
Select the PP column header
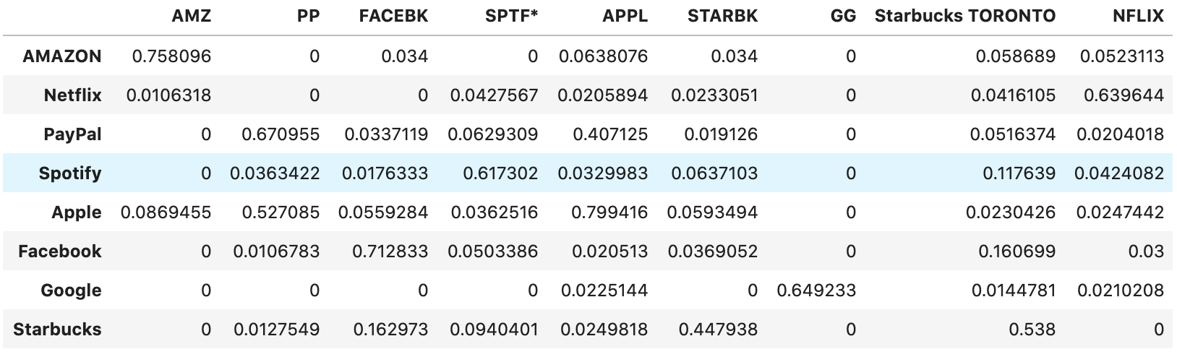pos(308,16)
